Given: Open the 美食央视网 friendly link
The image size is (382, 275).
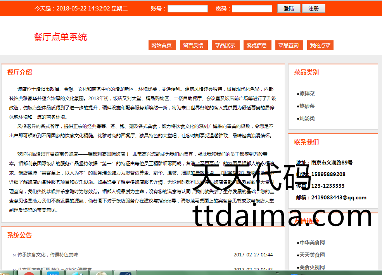Looking at the screenshot, I should click(311, 267).
